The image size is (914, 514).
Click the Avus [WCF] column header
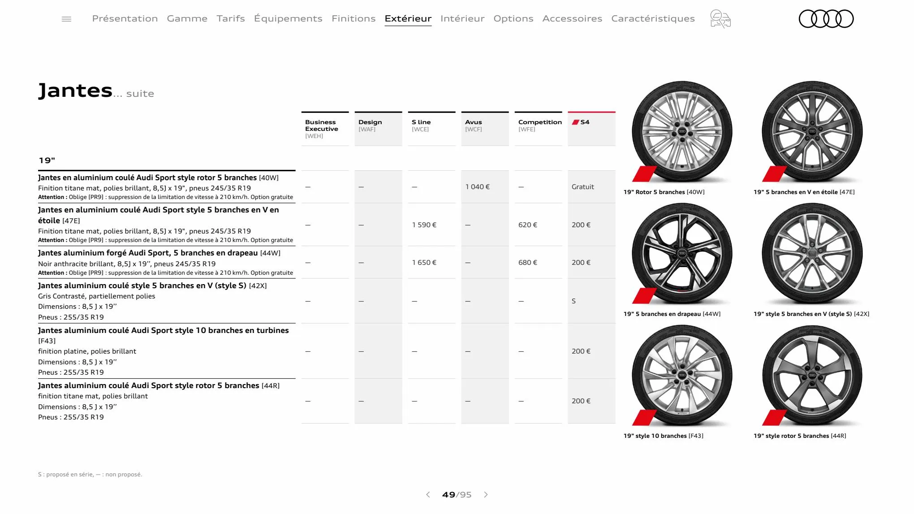485,129
